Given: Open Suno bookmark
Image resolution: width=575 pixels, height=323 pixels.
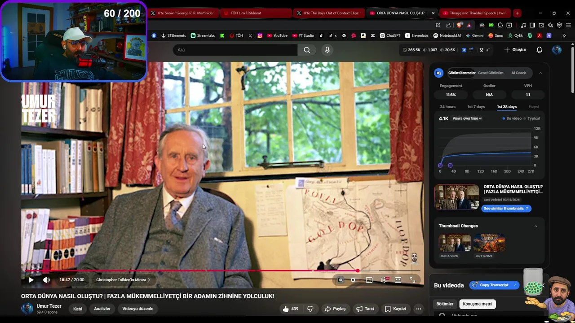Looking at the screenshot, I should 495,35.
